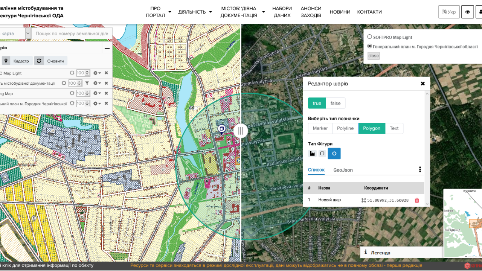Set toggle to false in layer editor
The width and height of the screenshot is (482, 271).
coord(336,103)
